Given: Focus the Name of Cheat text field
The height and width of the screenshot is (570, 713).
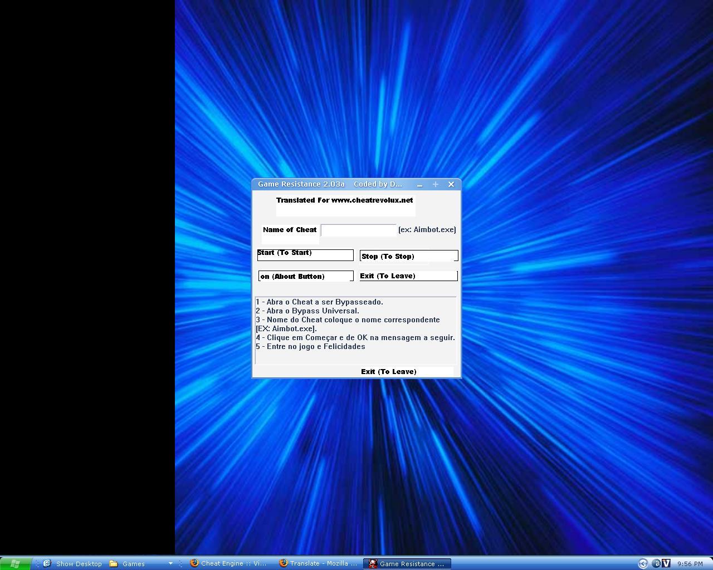Looking at the screenshot, I should (359, 230).
